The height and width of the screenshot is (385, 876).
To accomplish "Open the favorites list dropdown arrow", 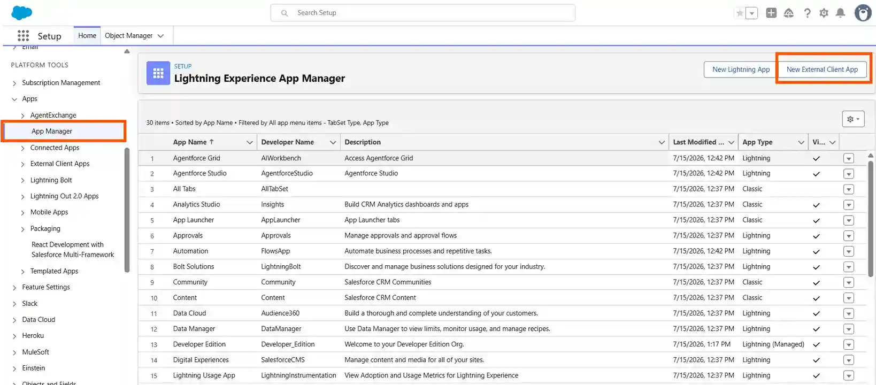I will tap(752, 13).
